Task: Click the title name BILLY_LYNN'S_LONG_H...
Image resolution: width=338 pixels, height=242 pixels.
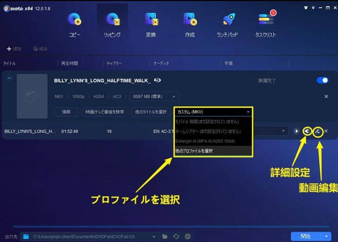Action: click(30, 131)
